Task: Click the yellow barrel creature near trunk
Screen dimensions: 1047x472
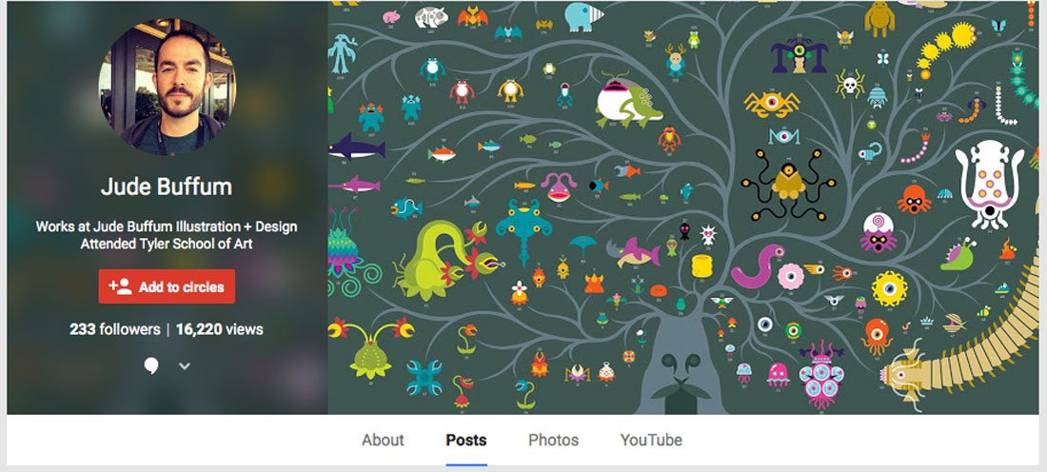Action: pos(701,265)
